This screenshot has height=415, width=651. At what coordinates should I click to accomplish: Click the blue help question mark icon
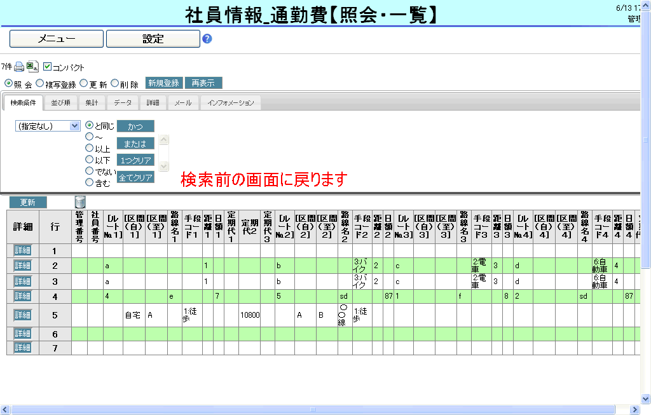207,39
